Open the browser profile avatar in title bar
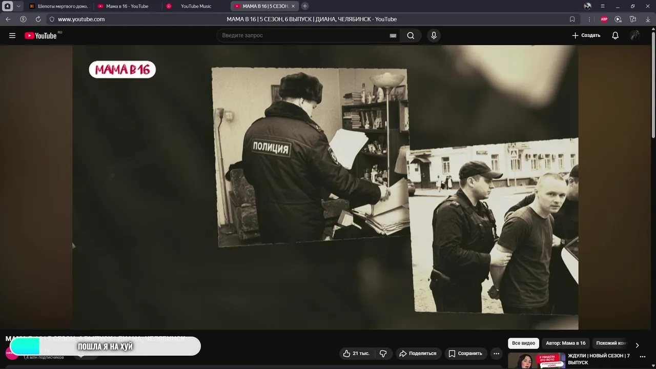Viewport: 656px width, 369px height. (x=587, y=6)
